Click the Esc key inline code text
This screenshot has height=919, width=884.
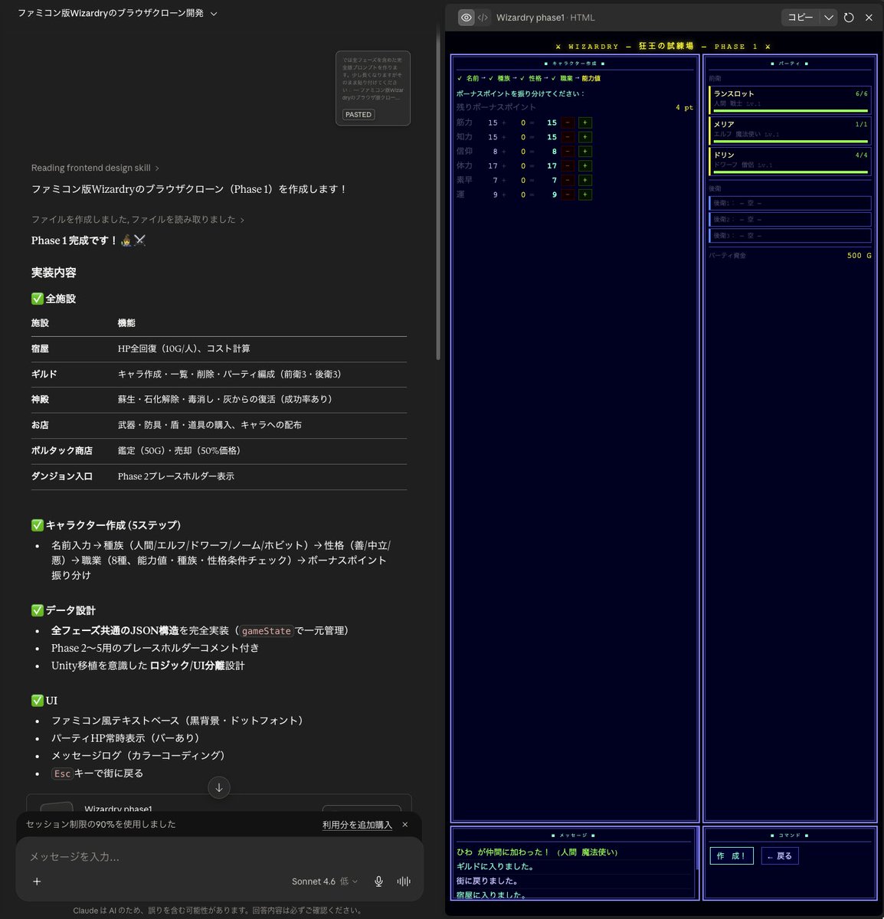[62, 773]
